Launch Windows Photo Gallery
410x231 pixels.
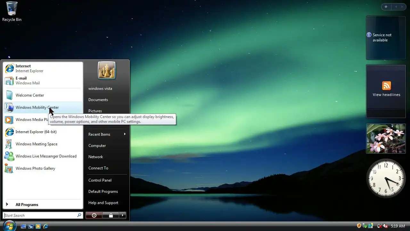pyautogui.click(x=43, y=168)
